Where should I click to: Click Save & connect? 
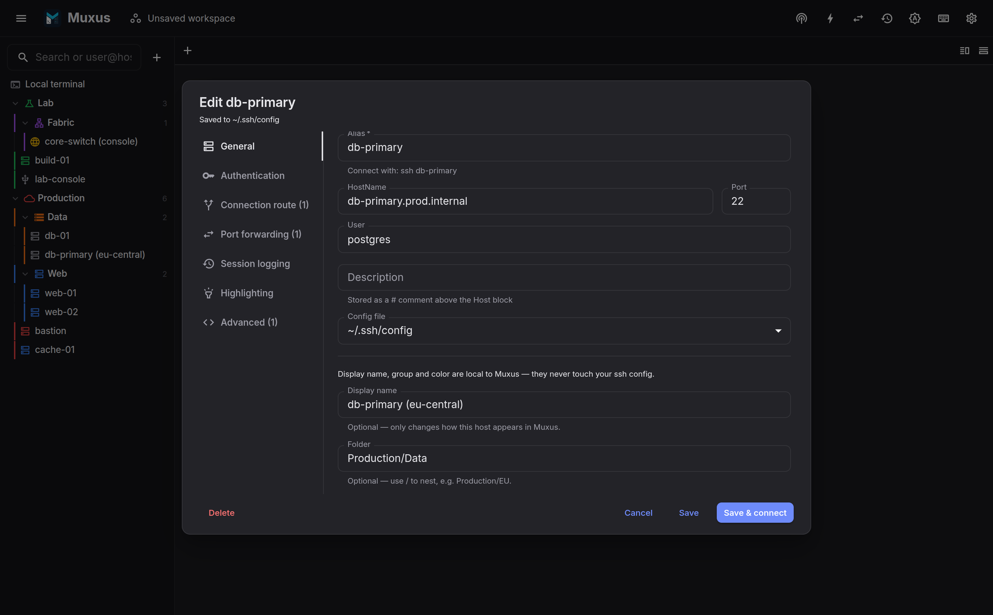click(x=755, y=513)
